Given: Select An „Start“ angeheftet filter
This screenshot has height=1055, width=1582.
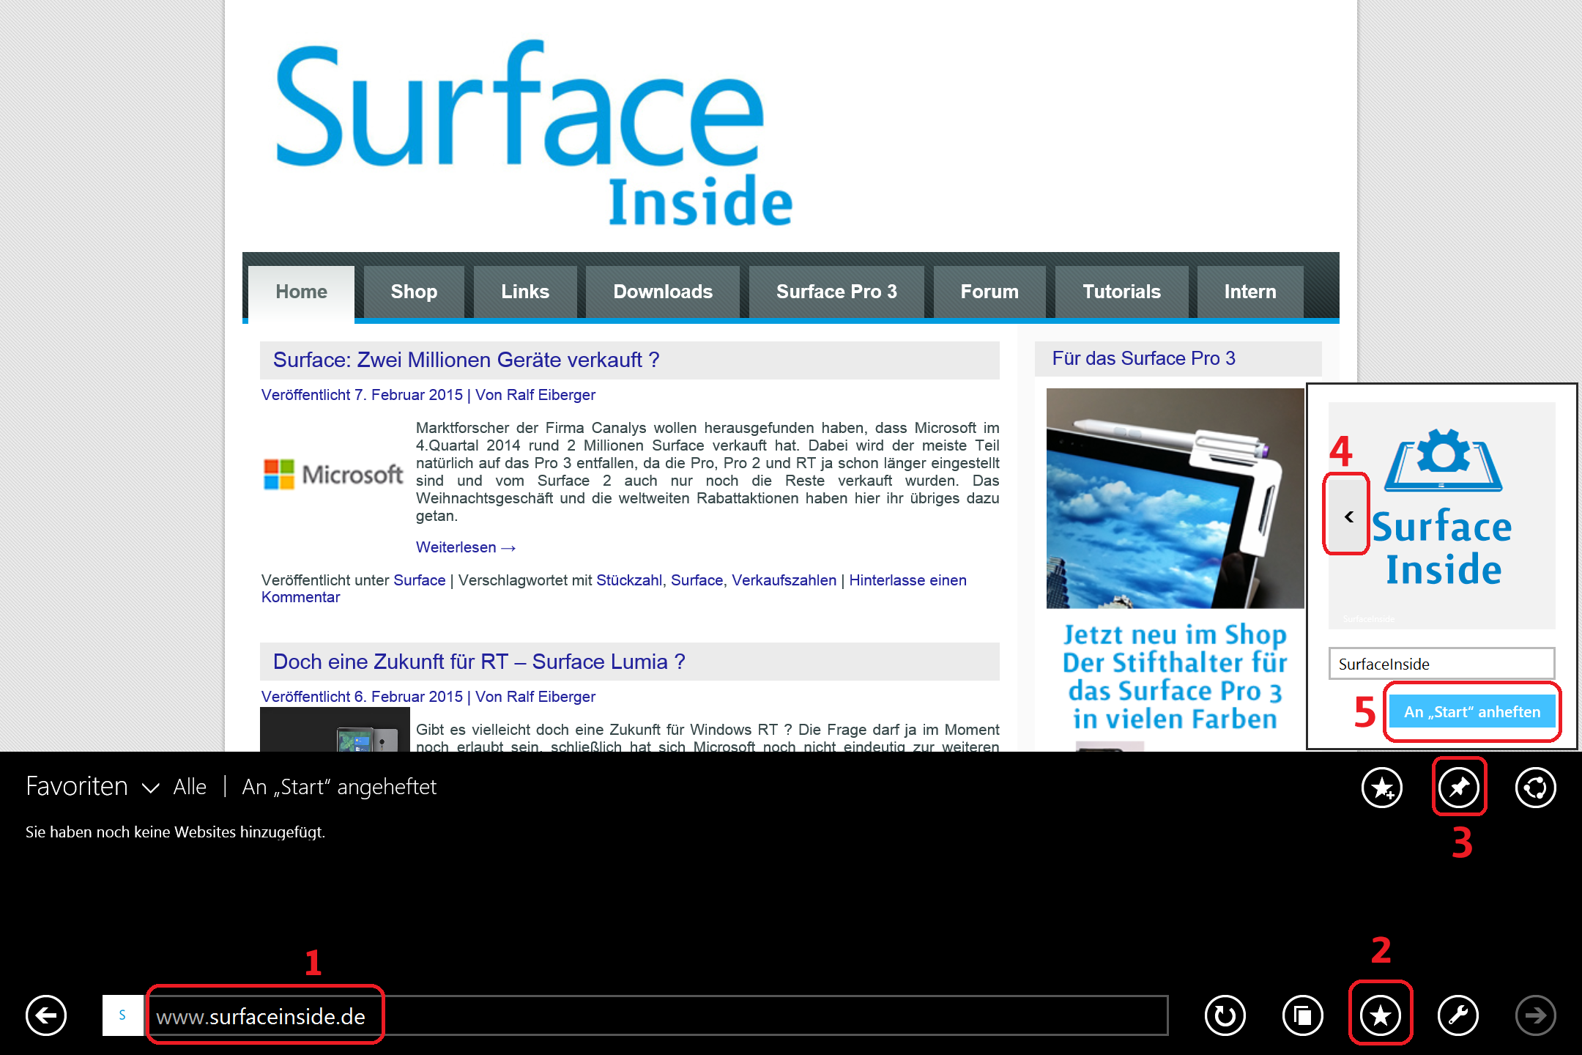Looking at the screenshot, I should [339, 787].
